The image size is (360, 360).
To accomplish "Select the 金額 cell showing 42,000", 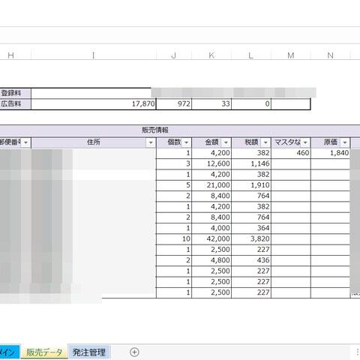I will click(211, 239).
